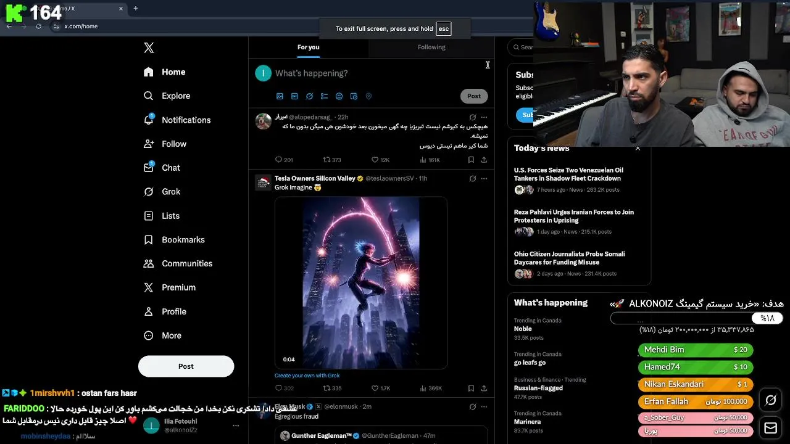790x444 pixels.
Task: Open account menu dots near Ilia Fotouhi
Action: [235, 425]
